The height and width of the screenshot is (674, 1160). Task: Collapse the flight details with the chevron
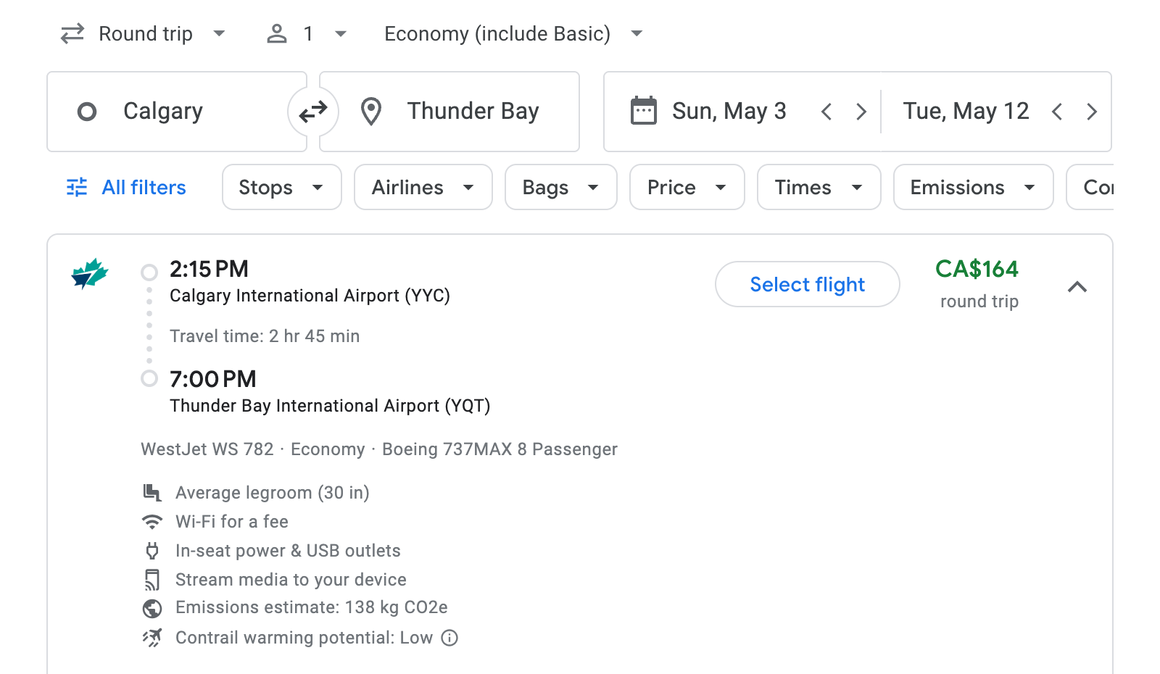[1078, 287]
